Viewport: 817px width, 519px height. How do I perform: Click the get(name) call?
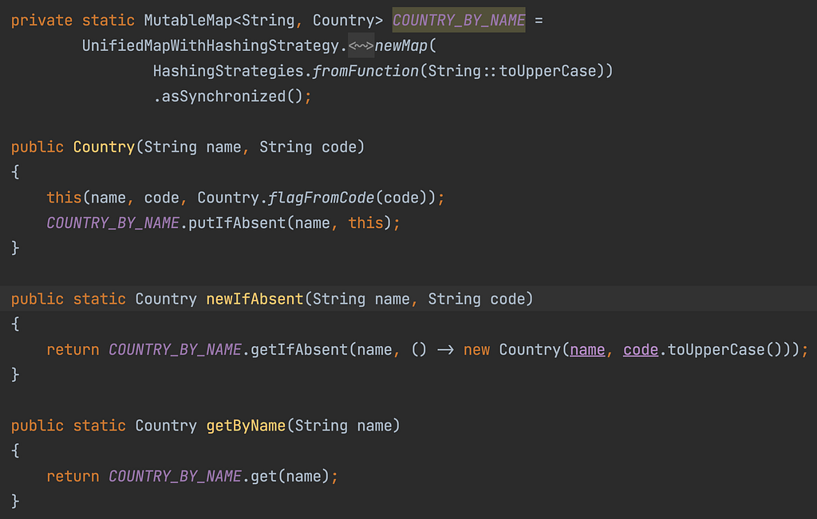coord(290,476)
